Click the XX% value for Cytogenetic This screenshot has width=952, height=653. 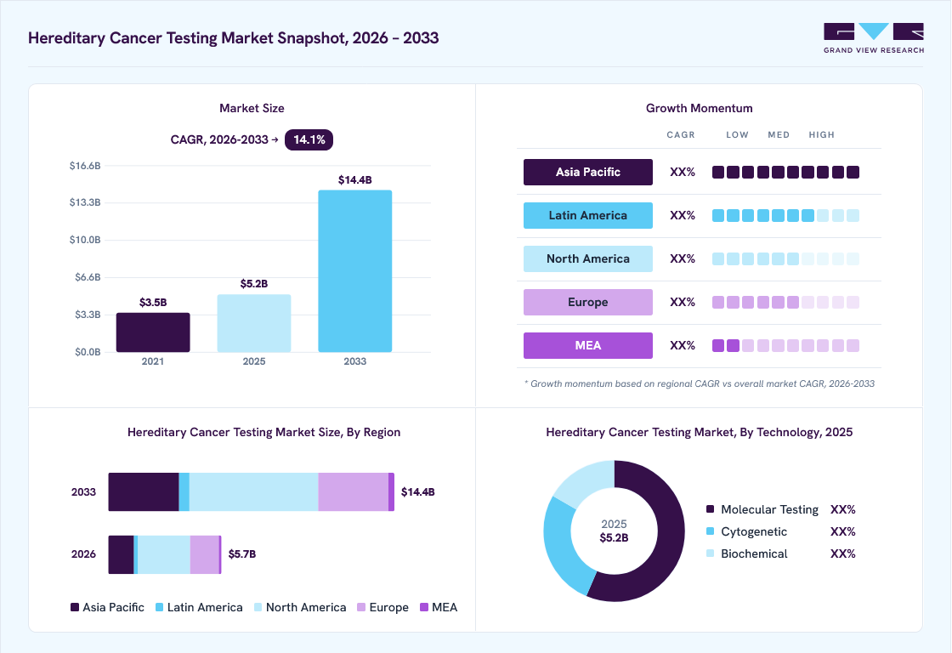pyautogui.click(x=842, y=531)
